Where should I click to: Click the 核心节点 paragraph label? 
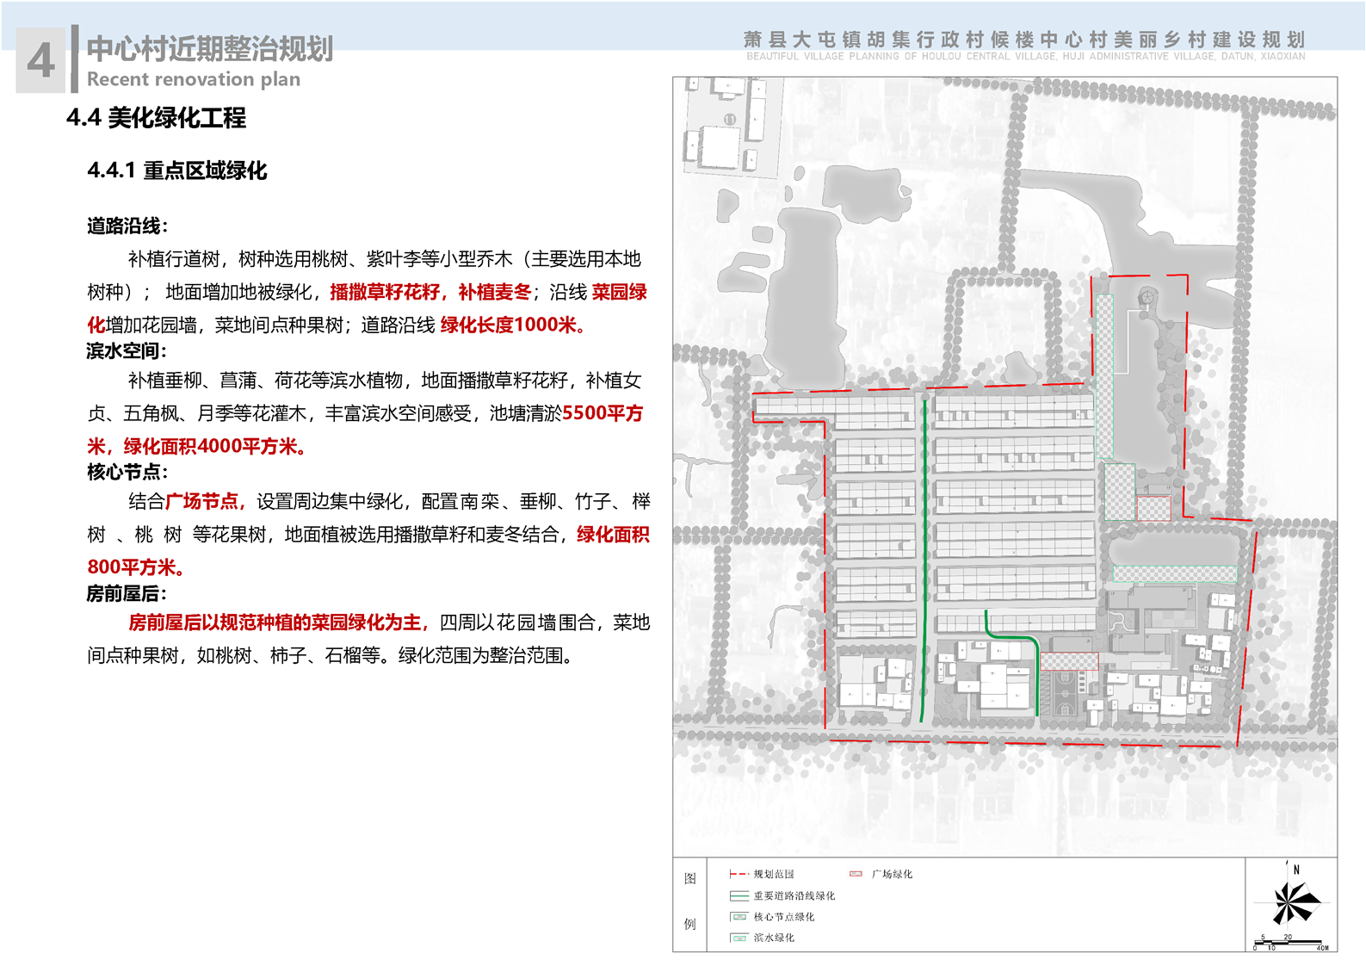point(127,472)
